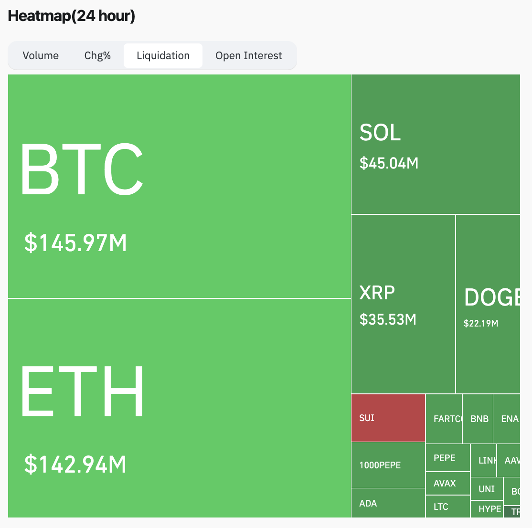Open the 1000PEPE tile
The height and width of the screenshot is (528, 532).
pyautogui.click(x=388, y=465)
